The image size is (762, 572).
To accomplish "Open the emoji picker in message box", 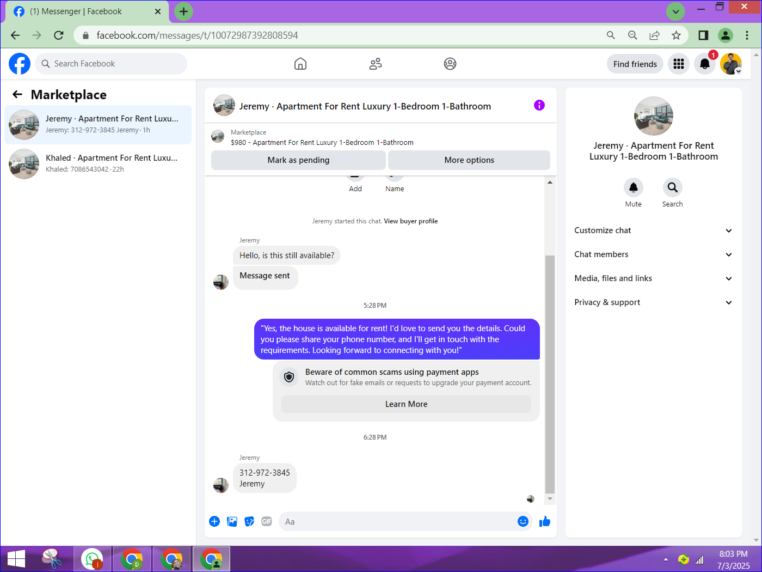I will (523, 521).
